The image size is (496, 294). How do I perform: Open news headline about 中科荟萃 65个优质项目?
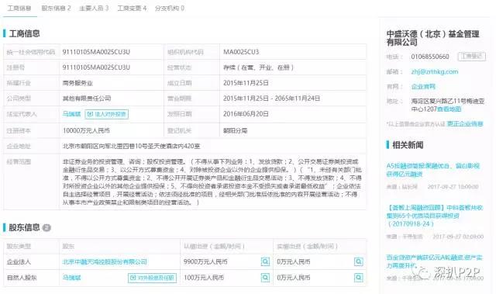(435, 216)
